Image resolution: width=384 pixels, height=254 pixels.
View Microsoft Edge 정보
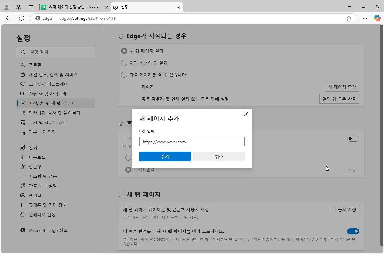pos(47,230)
